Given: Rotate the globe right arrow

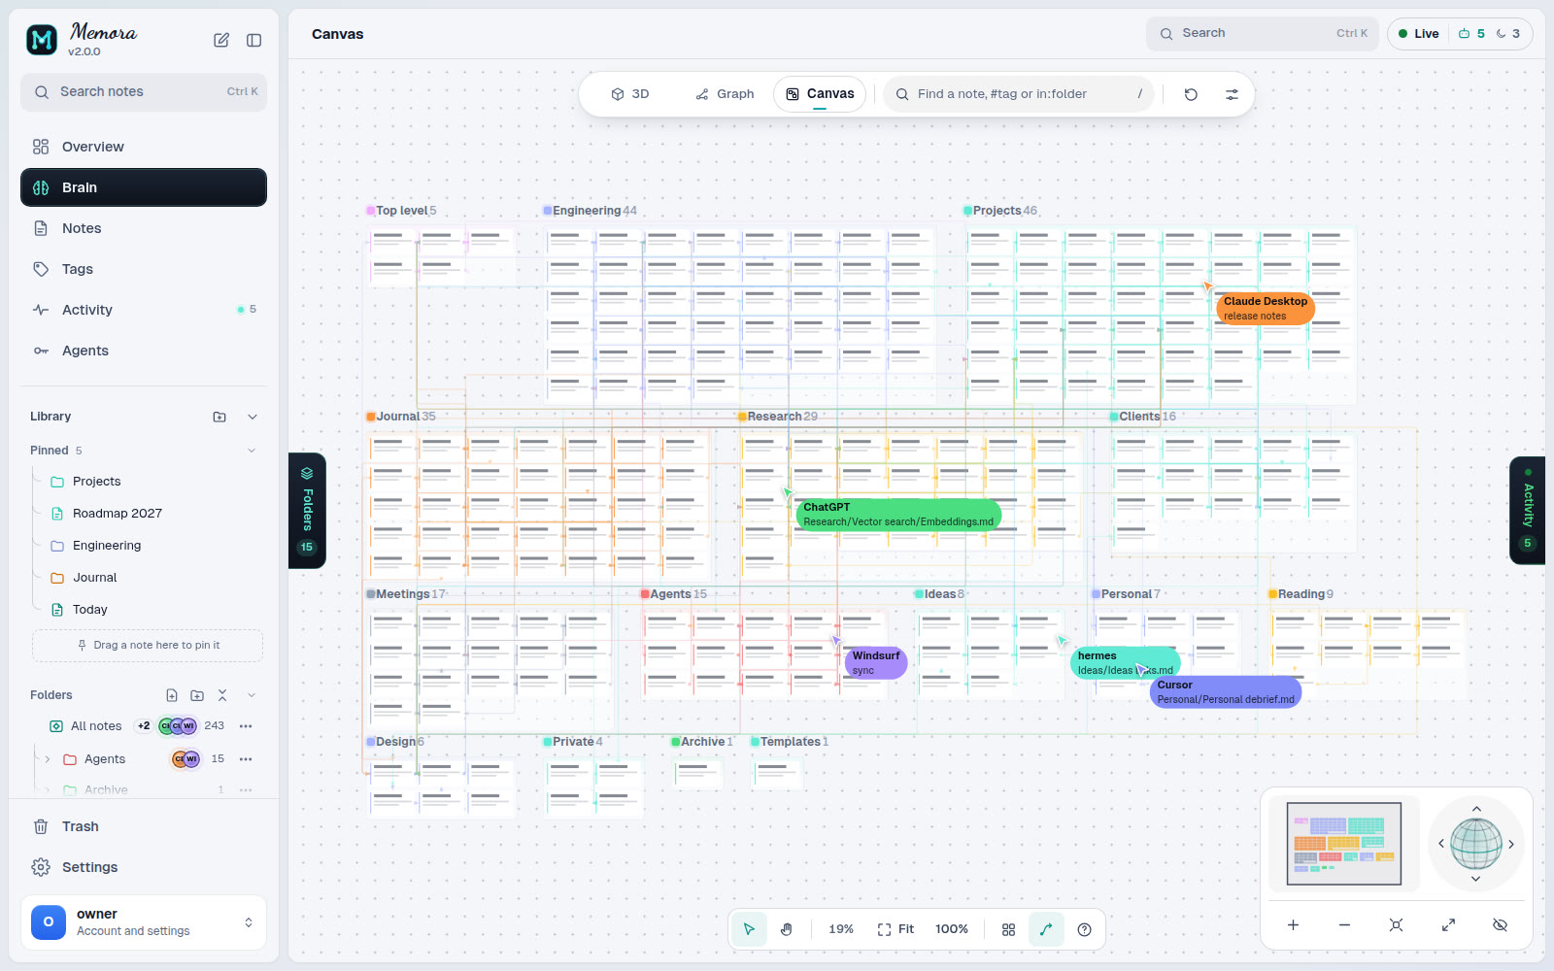Looking at the screenshot, I should (1511, 844).
